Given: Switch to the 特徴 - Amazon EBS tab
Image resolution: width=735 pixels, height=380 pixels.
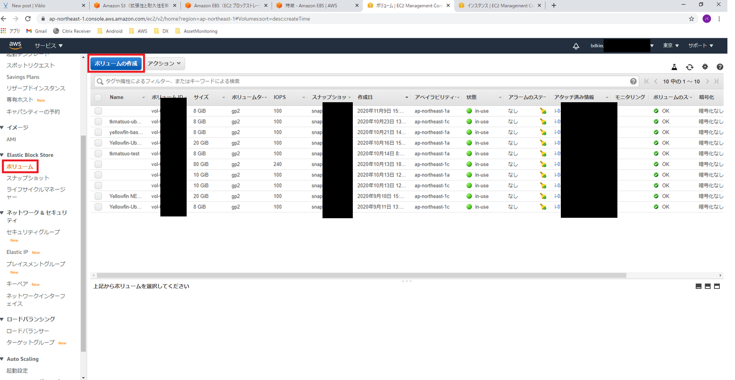Looking at the screenshot, I should pos(318,5).
